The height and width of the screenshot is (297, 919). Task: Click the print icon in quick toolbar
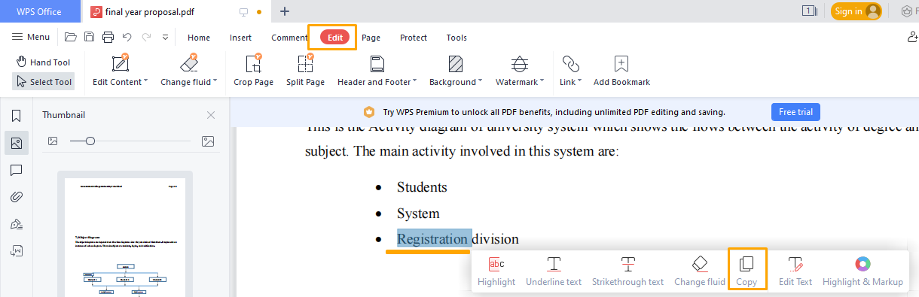point(108,37)
